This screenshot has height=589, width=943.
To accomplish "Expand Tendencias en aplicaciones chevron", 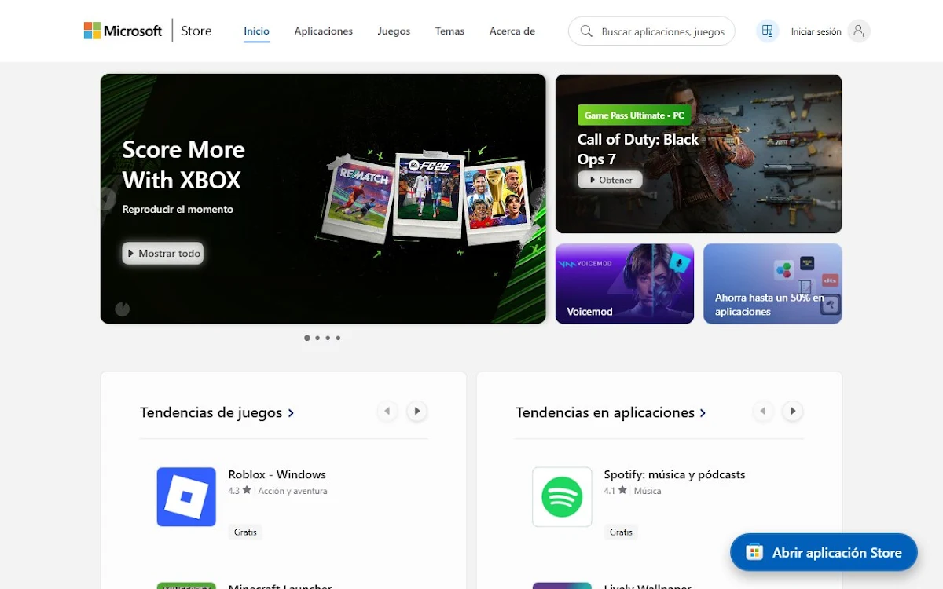I will click(703, 413).
